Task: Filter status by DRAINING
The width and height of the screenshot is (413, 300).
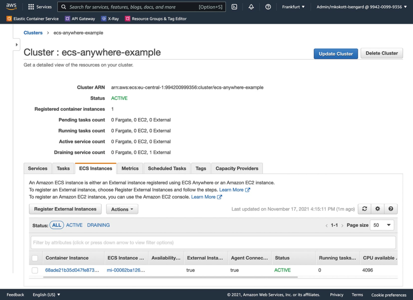Action: click(98, 225)
